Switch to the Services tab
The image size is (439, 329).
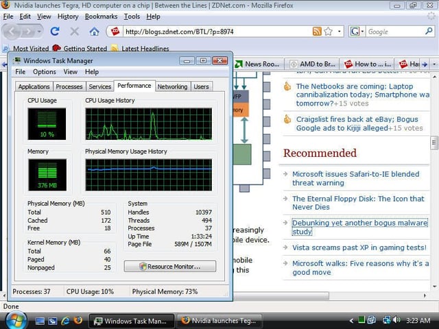tap(100, 87)
